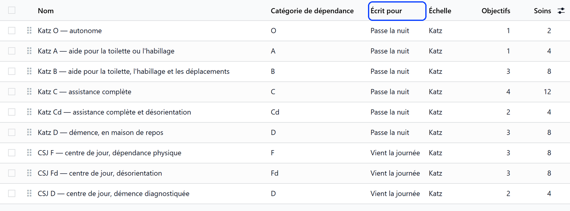
Task: Open CSJ Fd — centre de jour, désorientation
Action: pos(100,173)
